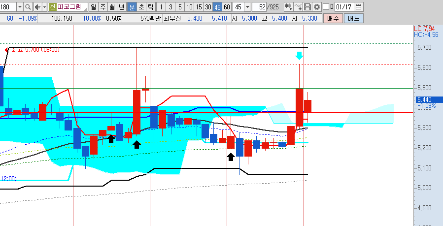Switch to yearly chart 년
Image resolution: width=443 pixels, height=226 pixels.
[x=121, y=6]
